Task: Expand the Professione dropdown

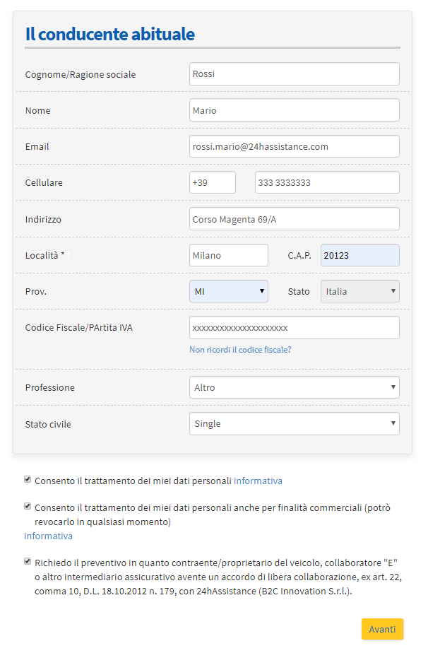Action: (294, 387)
